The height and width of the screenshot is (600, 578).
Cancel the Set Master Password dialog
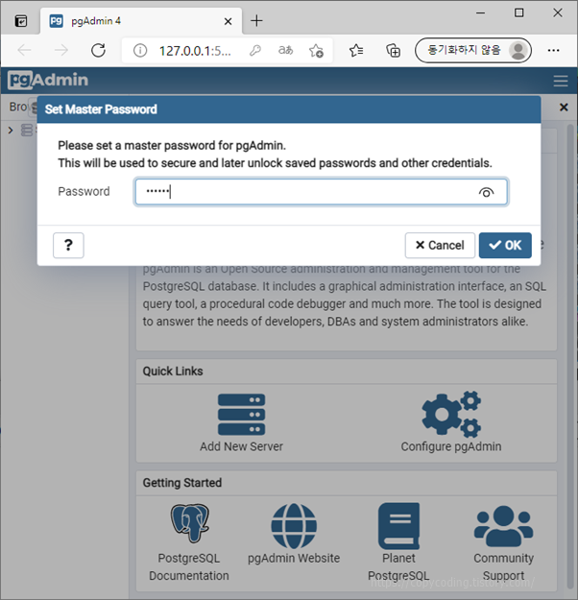[440, 246]
